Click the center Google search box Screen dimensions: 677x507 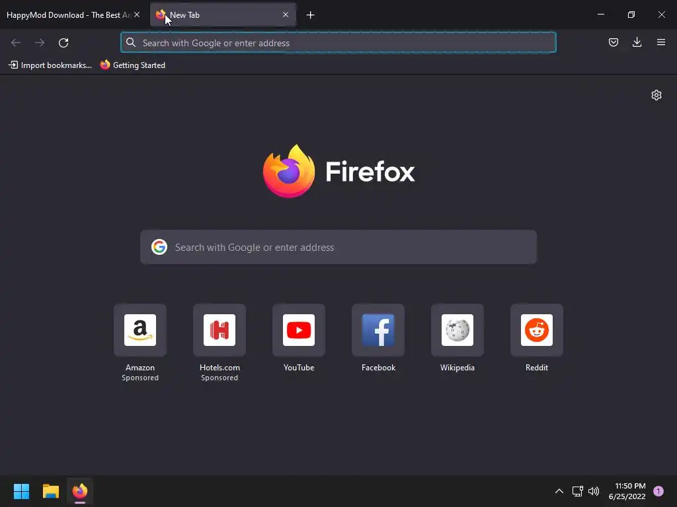338,247
